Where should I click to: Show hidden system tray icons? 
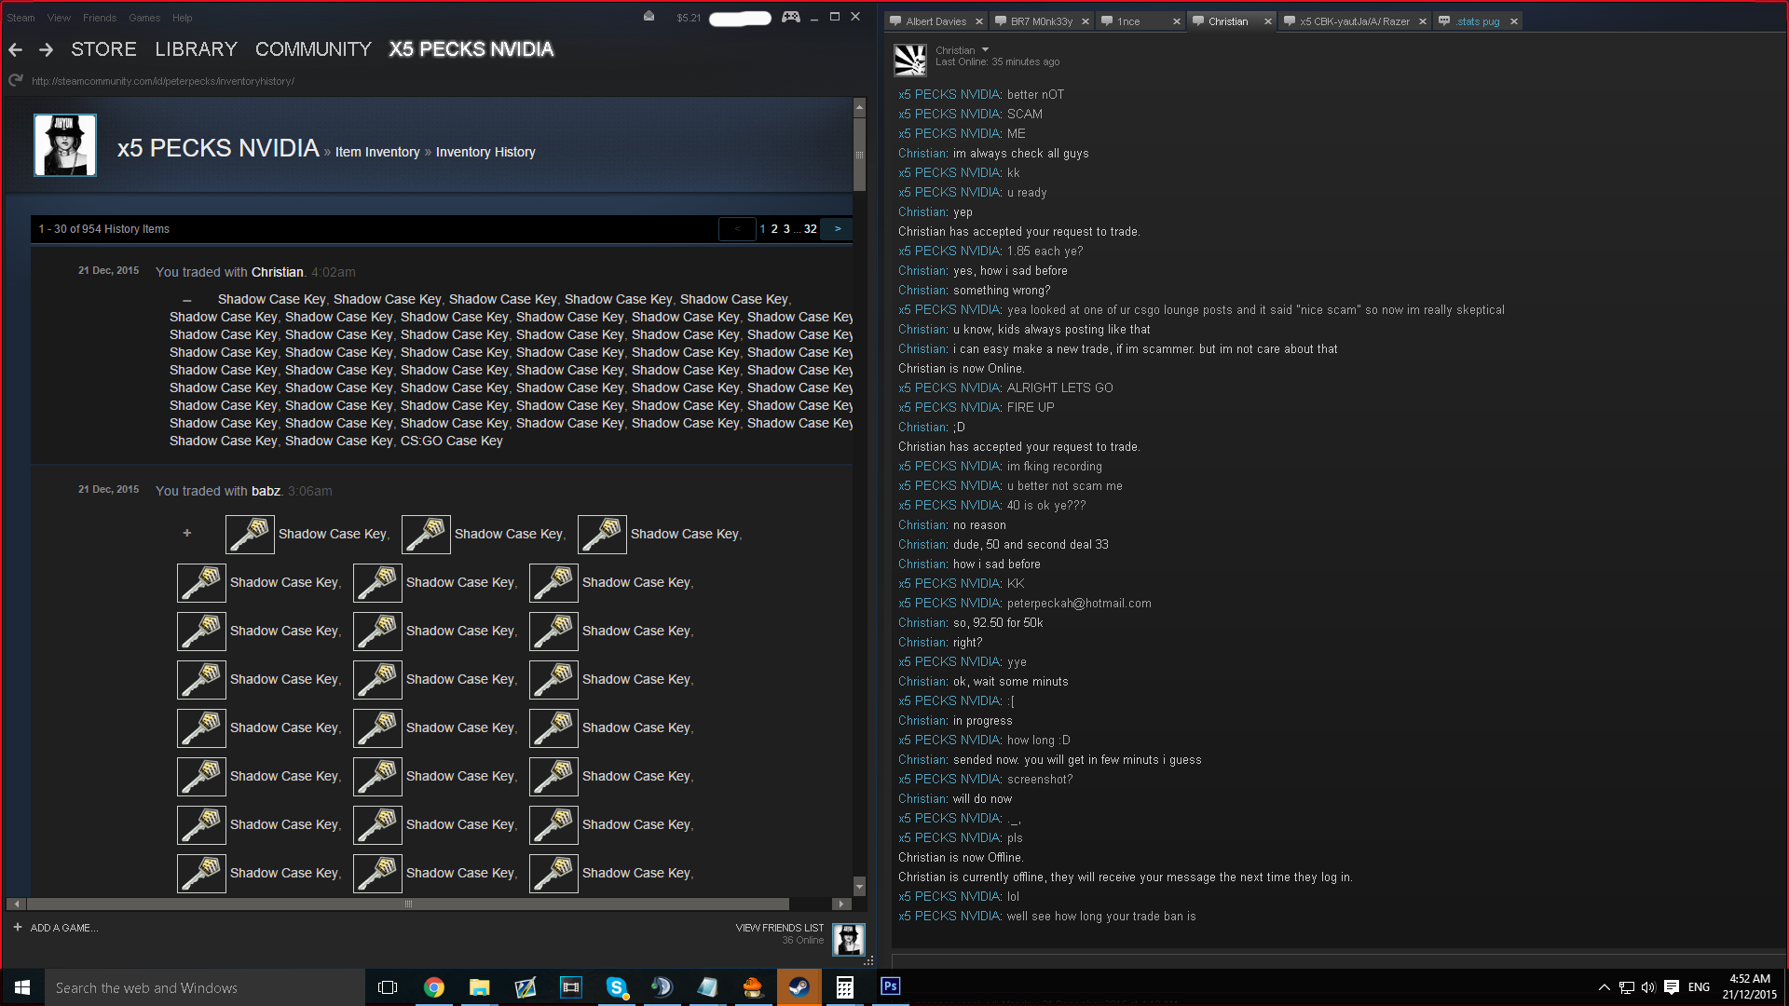point(1604,987)
